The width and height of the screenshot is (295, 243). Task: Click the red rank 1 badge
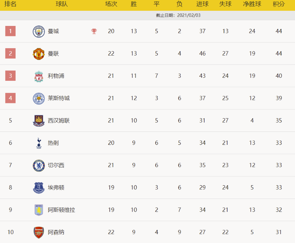point(10,31)
